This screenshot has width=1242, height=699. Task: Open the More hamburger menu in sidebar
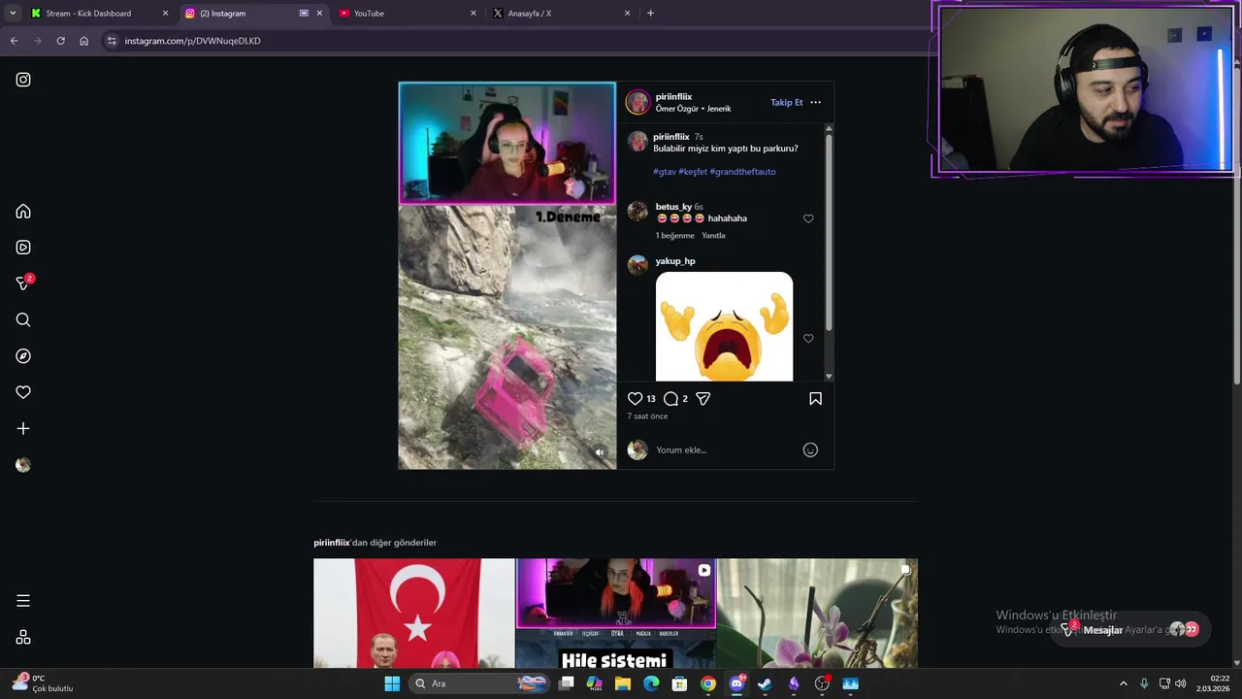(23, 601)
